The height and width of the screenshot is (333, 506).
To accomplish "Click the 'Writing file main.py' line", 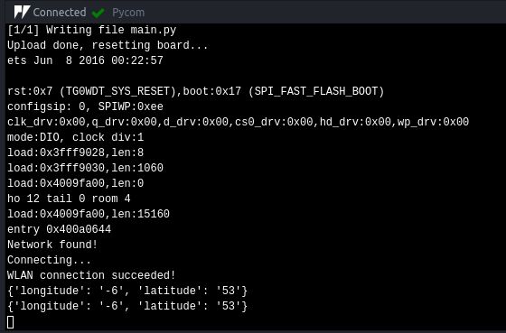I will (x=91, y=30).
